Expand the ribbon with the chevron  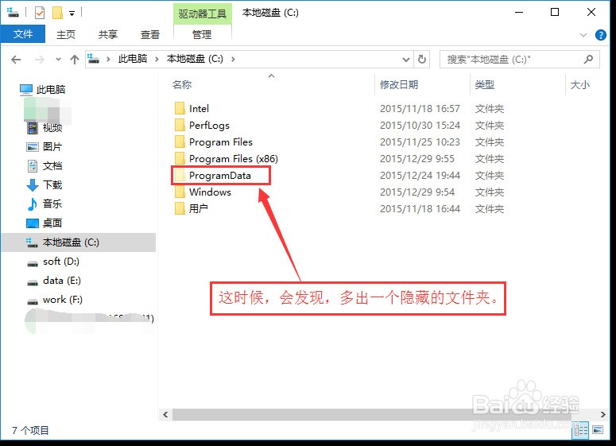tap(583, 34)
